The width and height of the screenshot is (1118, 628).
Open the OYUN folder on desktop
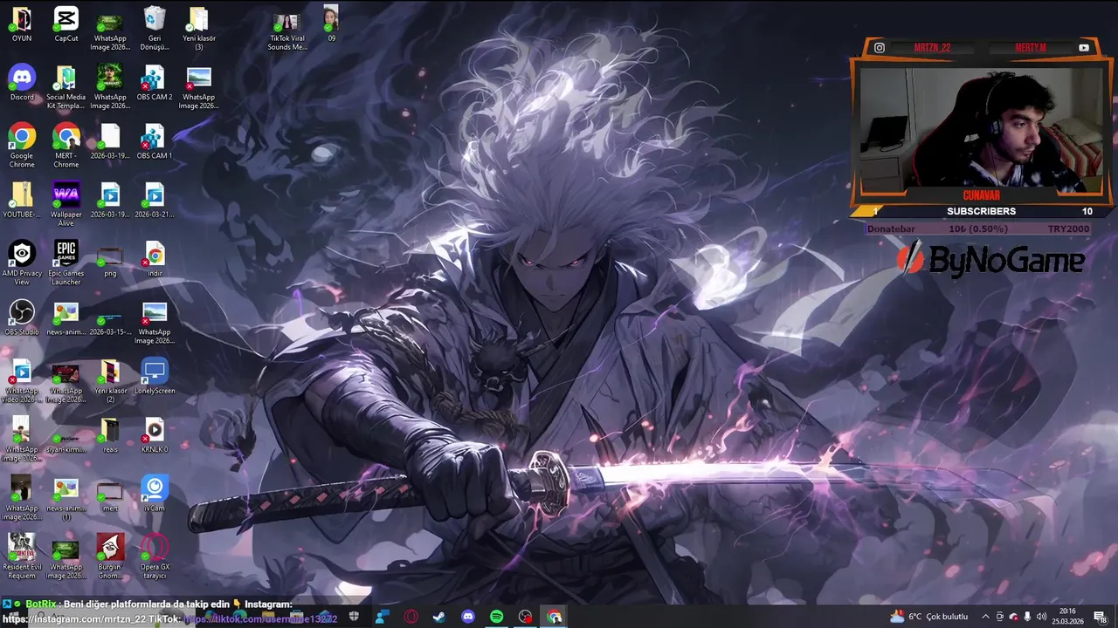pyautogui.click(x=22, y=24)
